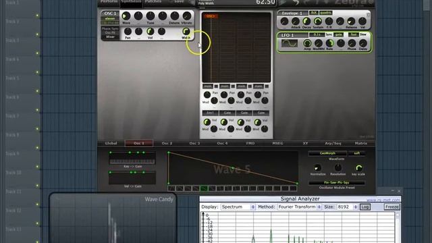
Task: Toggle the Log button in Signal Analyzer
Action: point(365,207)
